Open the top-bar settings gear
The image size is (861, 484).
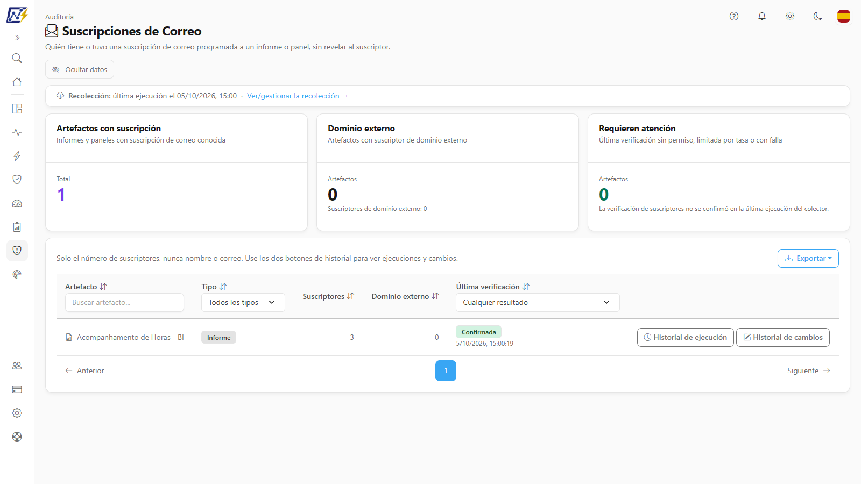[790, 16]
